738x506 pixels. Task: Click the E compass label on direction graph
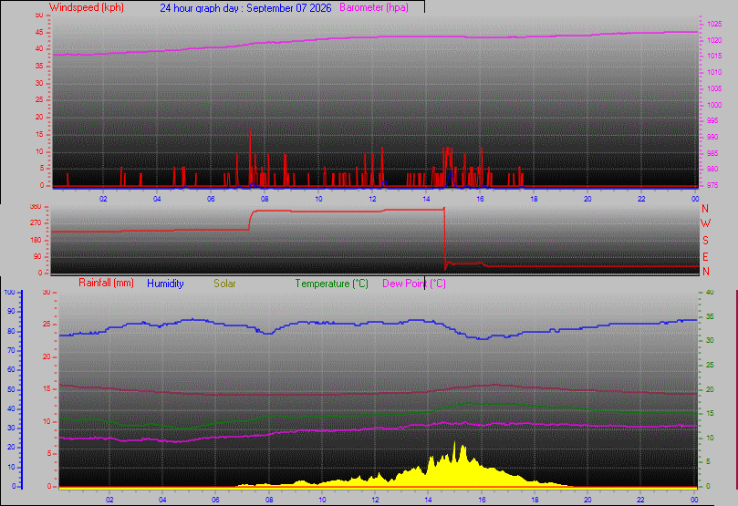705,257
